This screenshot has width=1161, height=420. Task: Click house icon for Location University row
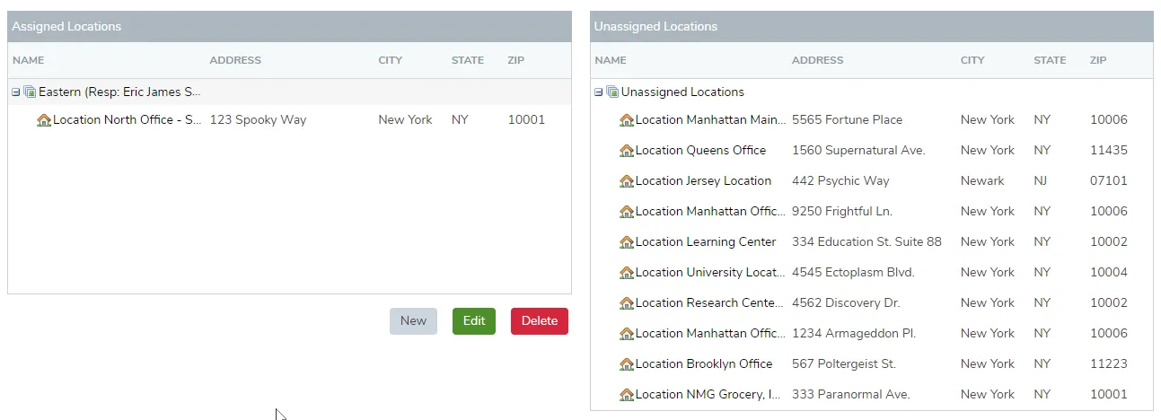[x=627, y=273]
